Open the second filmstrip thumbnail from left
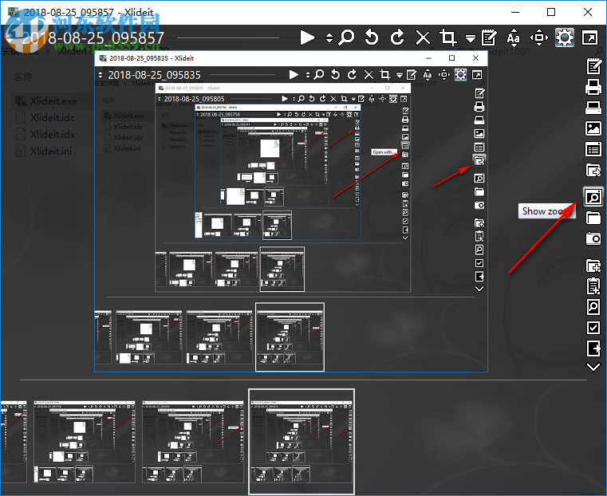Image resolution: width=607 pixels, height=496 pixels. 85,442
